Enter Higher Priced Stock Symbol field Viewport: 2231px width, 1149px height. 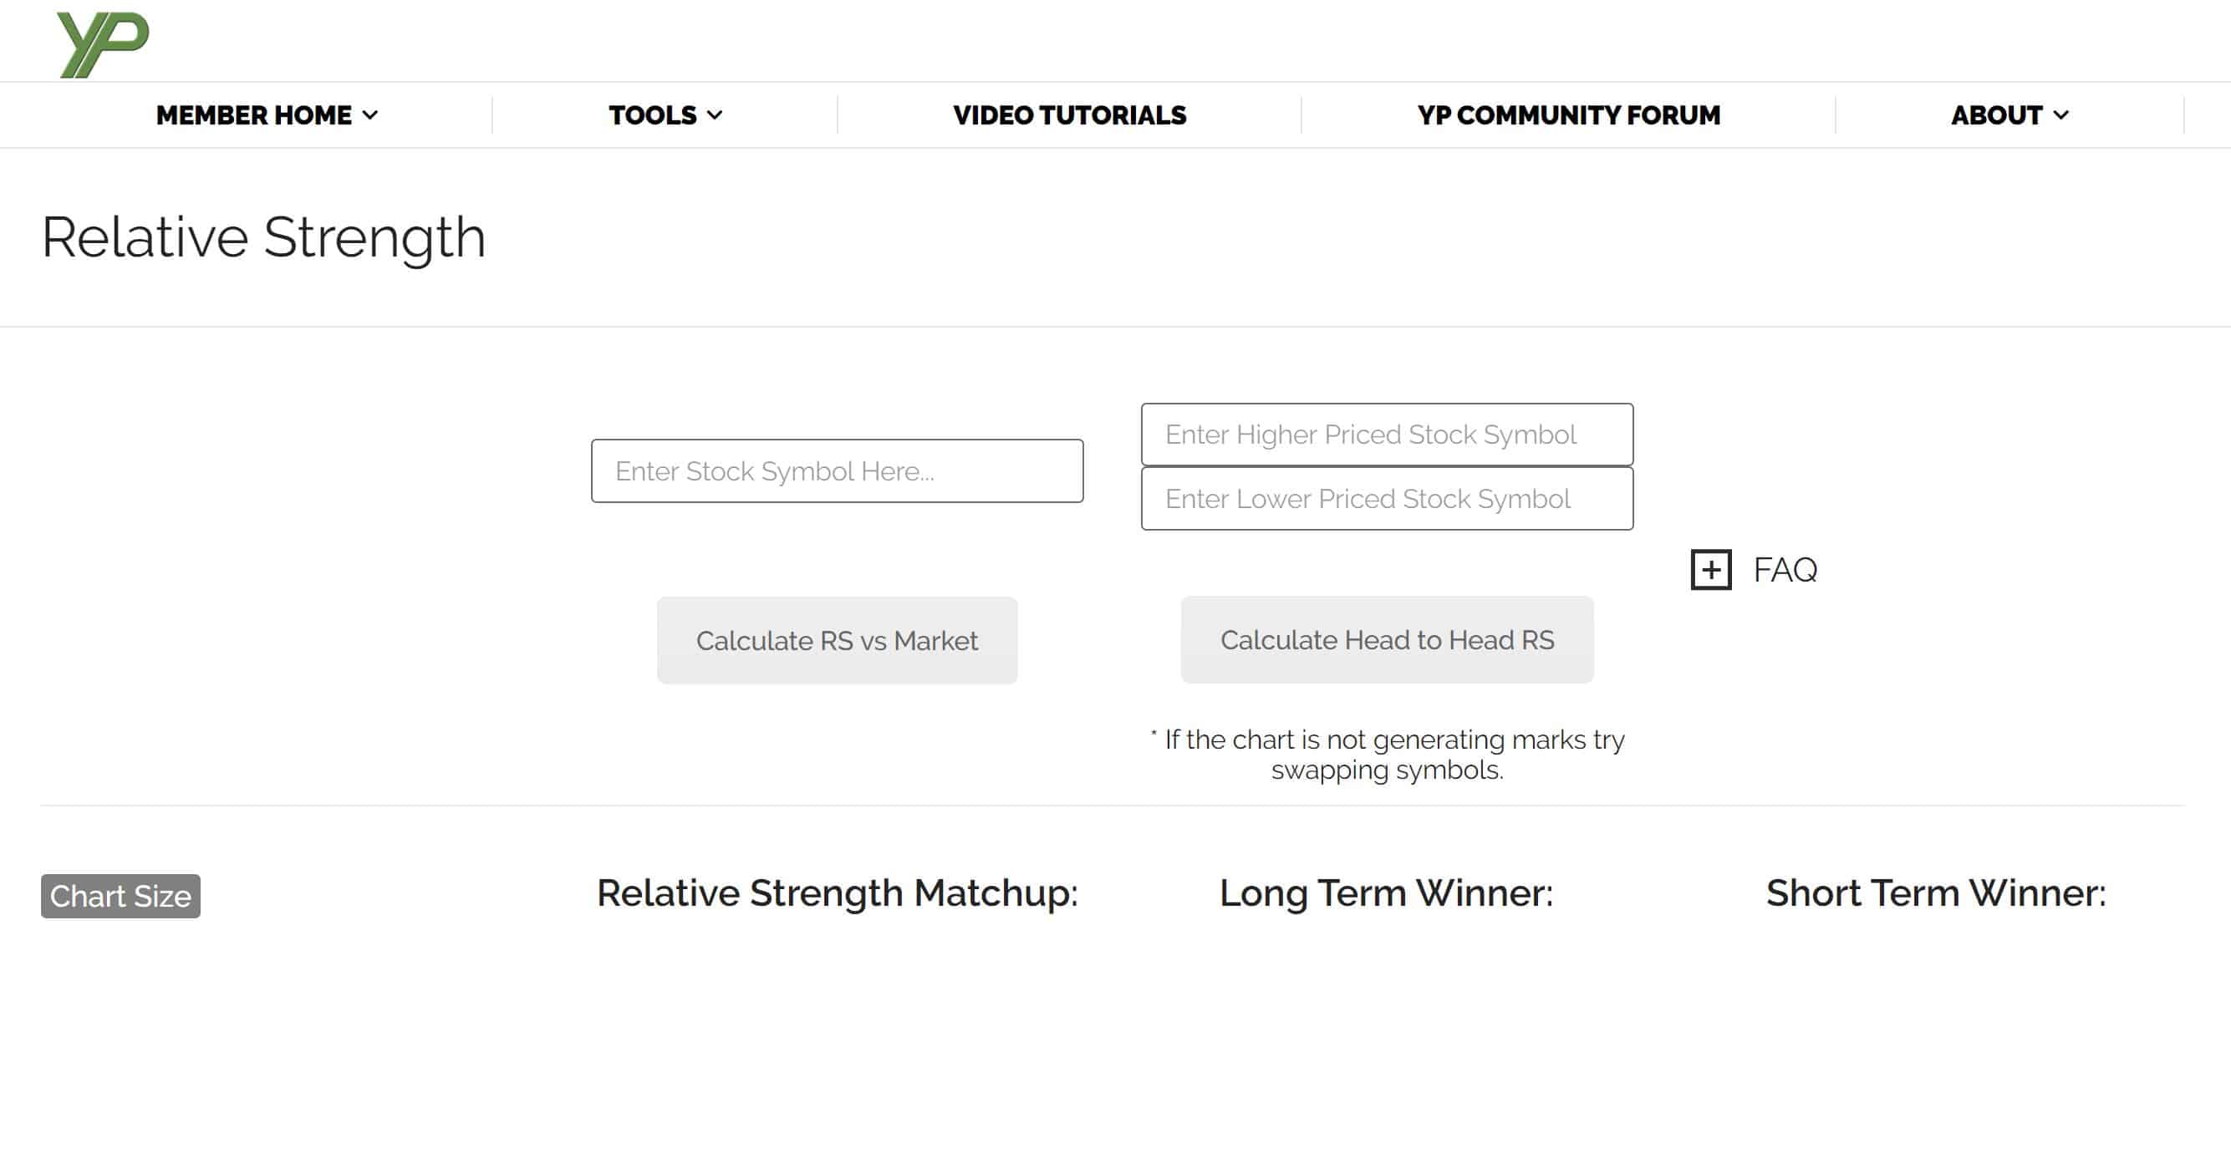1387,434
